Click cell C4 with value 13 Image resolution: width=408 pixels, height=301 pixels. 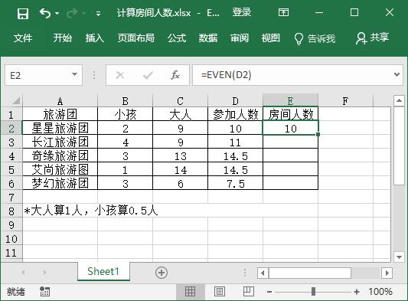180,155
